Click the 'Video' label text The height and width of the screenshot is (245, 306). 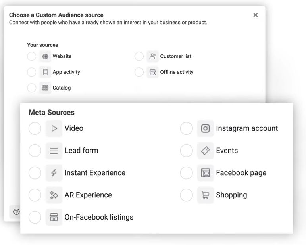[x=74, y=128]
